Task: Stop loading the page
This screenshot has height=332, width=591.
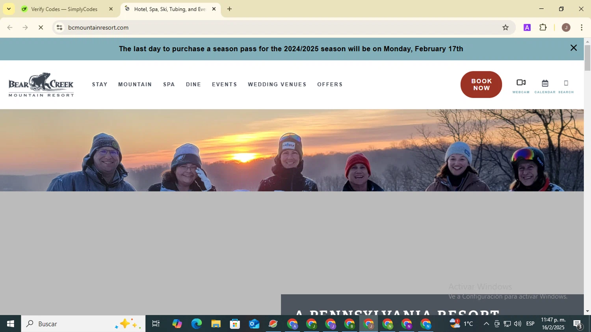Action: [x=41, y=28]
